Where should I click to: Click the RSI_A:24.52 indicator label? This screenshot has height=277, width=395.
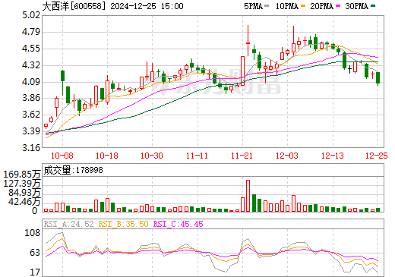pyautogui.click(x=68, y=224)
